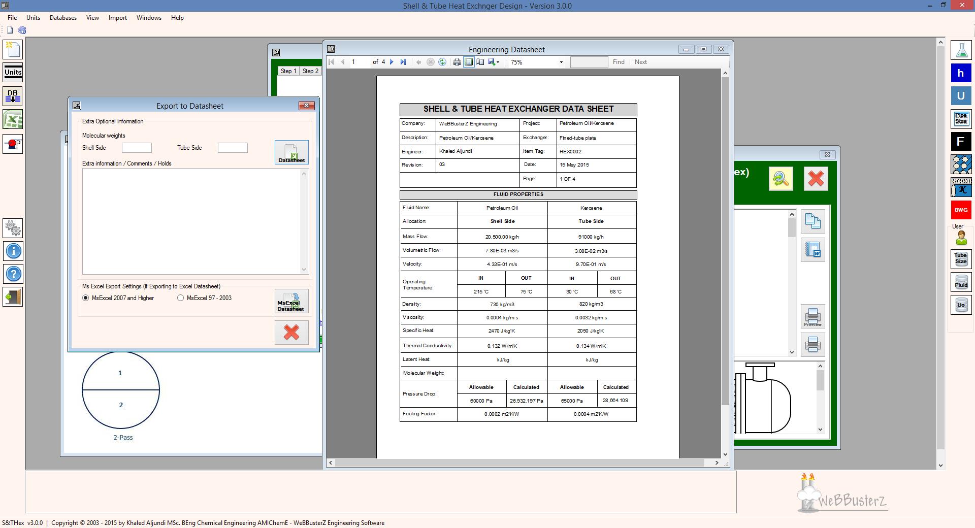Open the 75% zoom dropdown

click(561, 62)
